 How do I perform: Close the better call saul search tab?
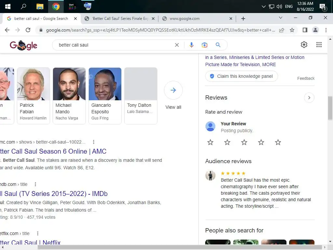coord(75,19)
